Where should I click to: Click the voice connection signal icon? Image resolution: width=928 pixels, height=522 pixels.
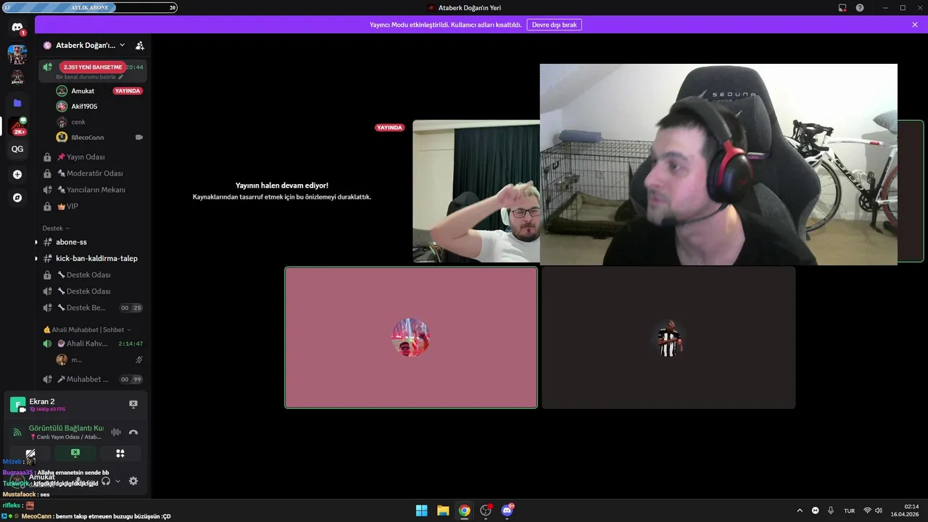click(17, 432)
